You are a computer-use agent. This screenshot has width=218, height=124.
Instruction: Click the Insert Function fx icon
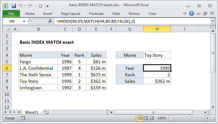50,21
